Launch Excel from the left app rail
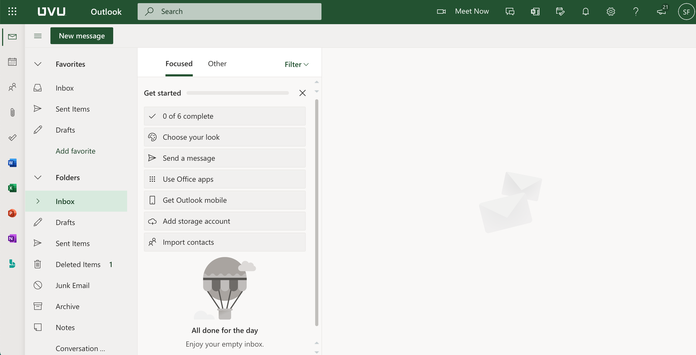Viewport: 696px width, 355px height. click(x=12, y=188)
